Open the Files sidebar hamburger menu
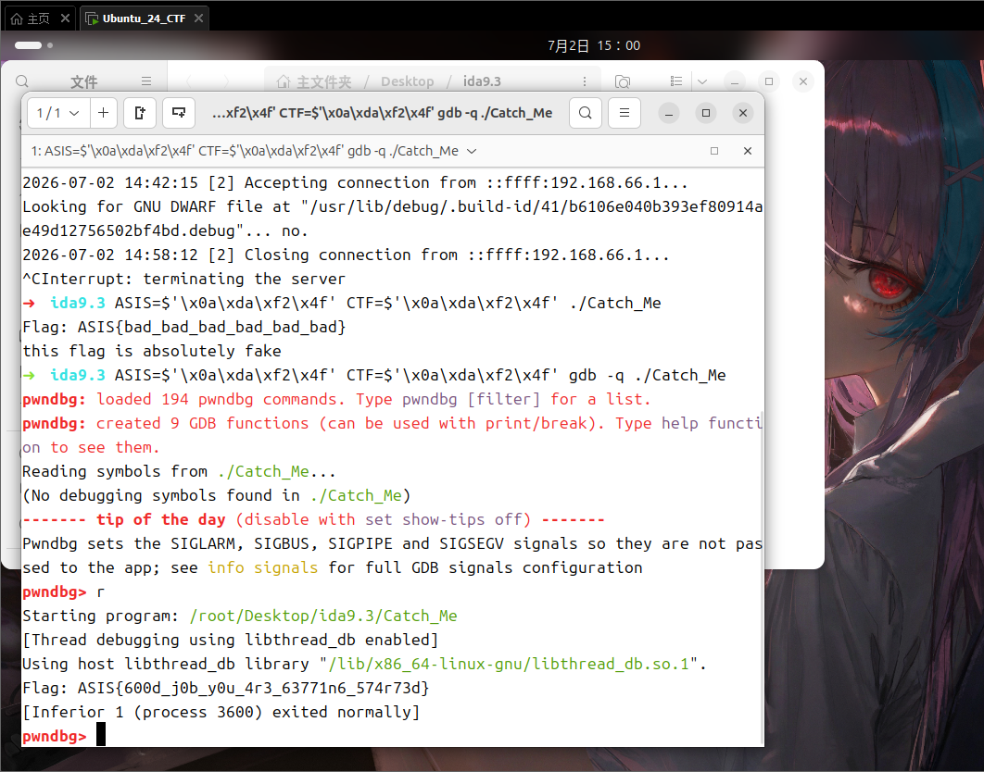Image resolution: width=984 pixels, height=772 pixels. pyautogui.click(x=146, y=81)
